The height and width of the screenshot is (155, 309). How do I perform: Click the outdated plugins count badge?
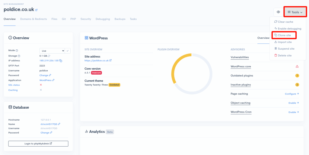point(297,76)
